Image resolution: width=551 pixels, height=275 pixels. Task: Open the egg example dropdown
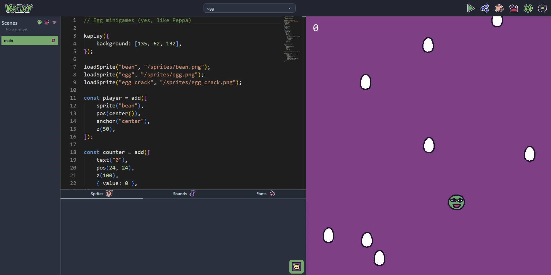click(249, 8)
